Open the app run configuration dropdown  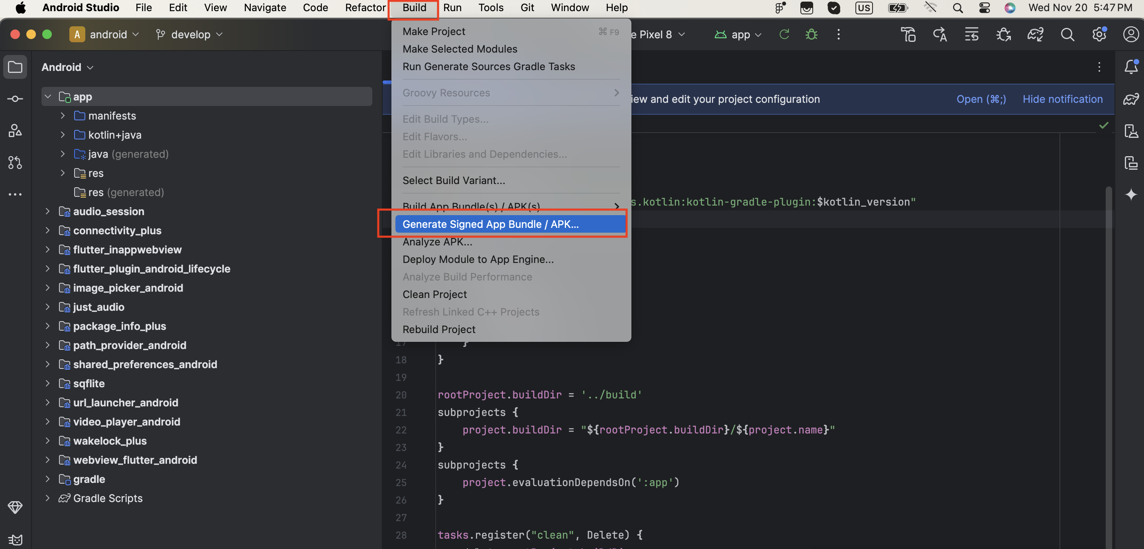[x=738, y=34]
